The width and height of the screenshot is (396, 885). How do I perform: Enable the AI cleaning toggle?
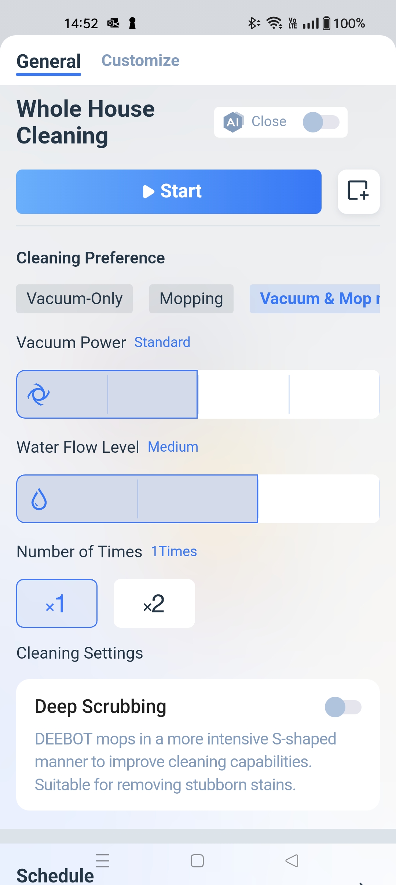[321, 122]
